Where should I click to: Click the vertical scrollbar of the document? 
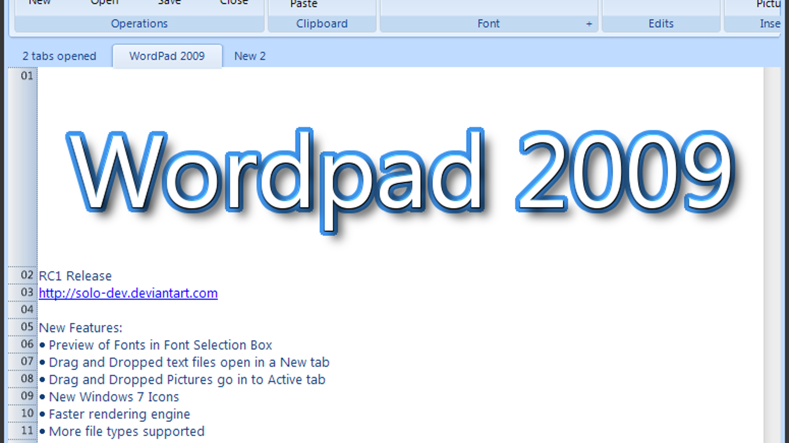(772, 255)
